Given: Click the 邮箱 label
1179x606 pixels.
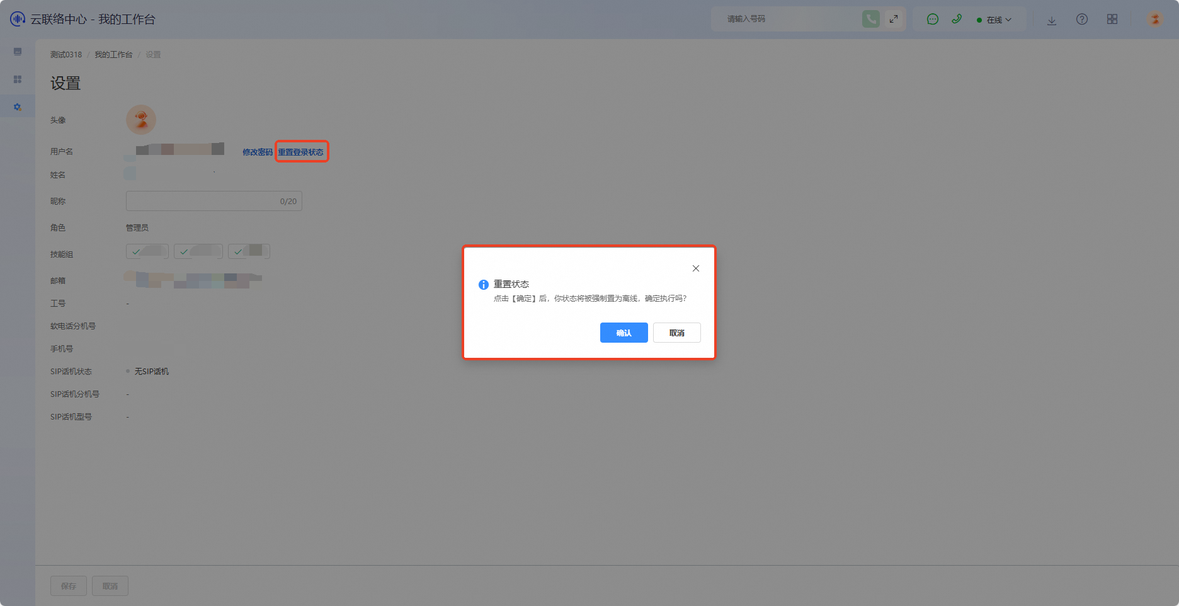Looking at the screenshot, I should pos(58,281).
